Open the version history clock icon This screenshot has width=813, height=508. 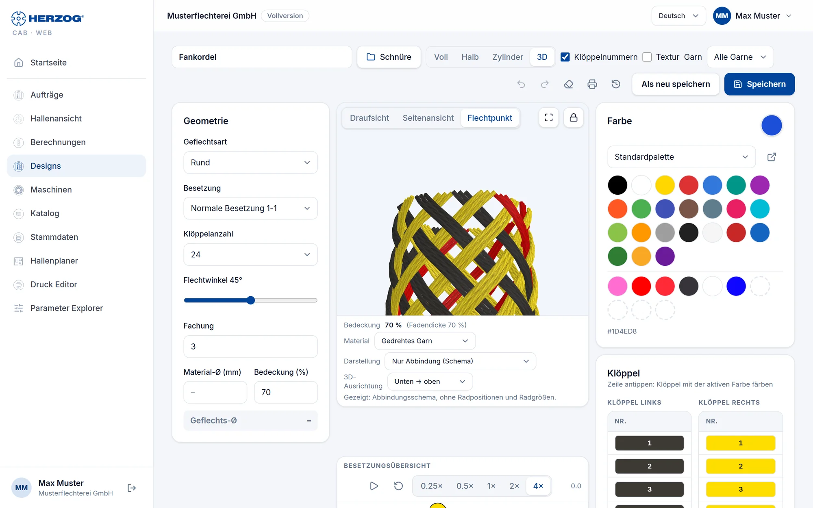(x=616, y=84)
